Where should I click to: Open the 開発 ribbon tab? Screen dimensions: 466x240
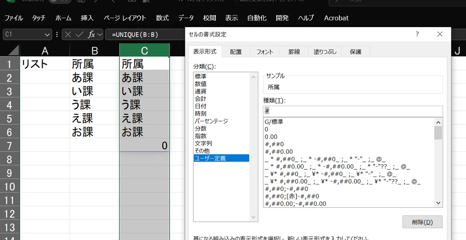pos(282,18)
